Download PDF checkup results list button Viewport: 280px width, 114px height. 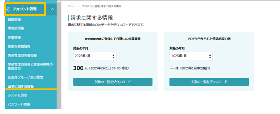209,82
